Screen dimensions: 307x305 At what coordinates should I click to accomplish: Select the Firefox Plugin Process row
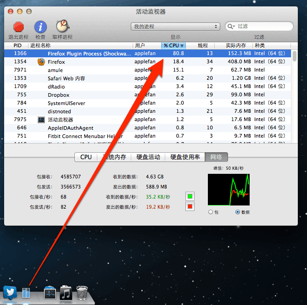click(148, 53)
